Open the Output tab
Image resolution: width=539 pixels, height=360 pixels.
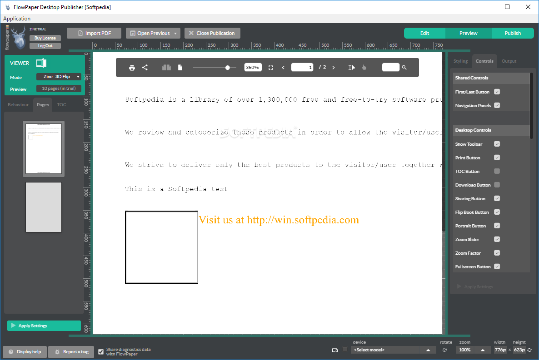[509, 61]
